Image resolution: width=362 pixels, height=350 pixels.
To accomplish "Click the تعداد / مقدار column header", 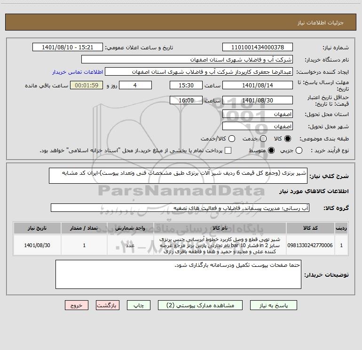I will tap(84, 228).
